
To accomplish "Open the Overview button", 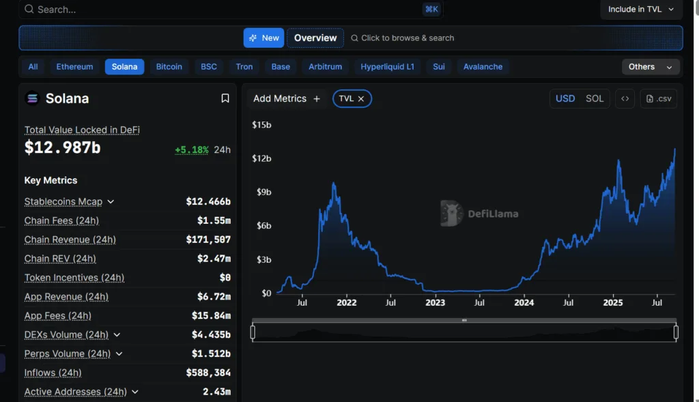I will [315, 38].
